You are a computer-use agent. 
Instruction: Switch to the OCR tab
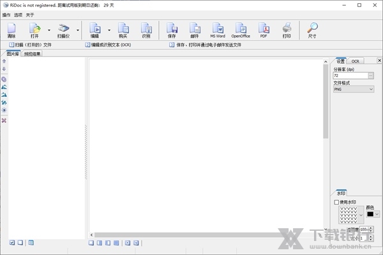tap(355, 61)
